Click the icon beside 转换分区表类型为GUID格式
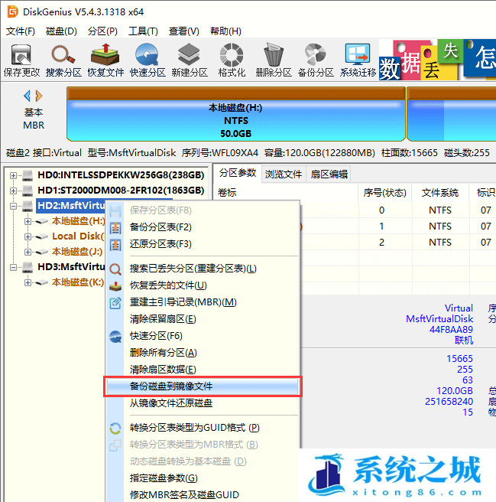Viewport: 496px width, 502px height. point(115,429)
